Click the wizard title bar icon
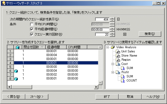 pyautogui.click(x=4, y=3)
